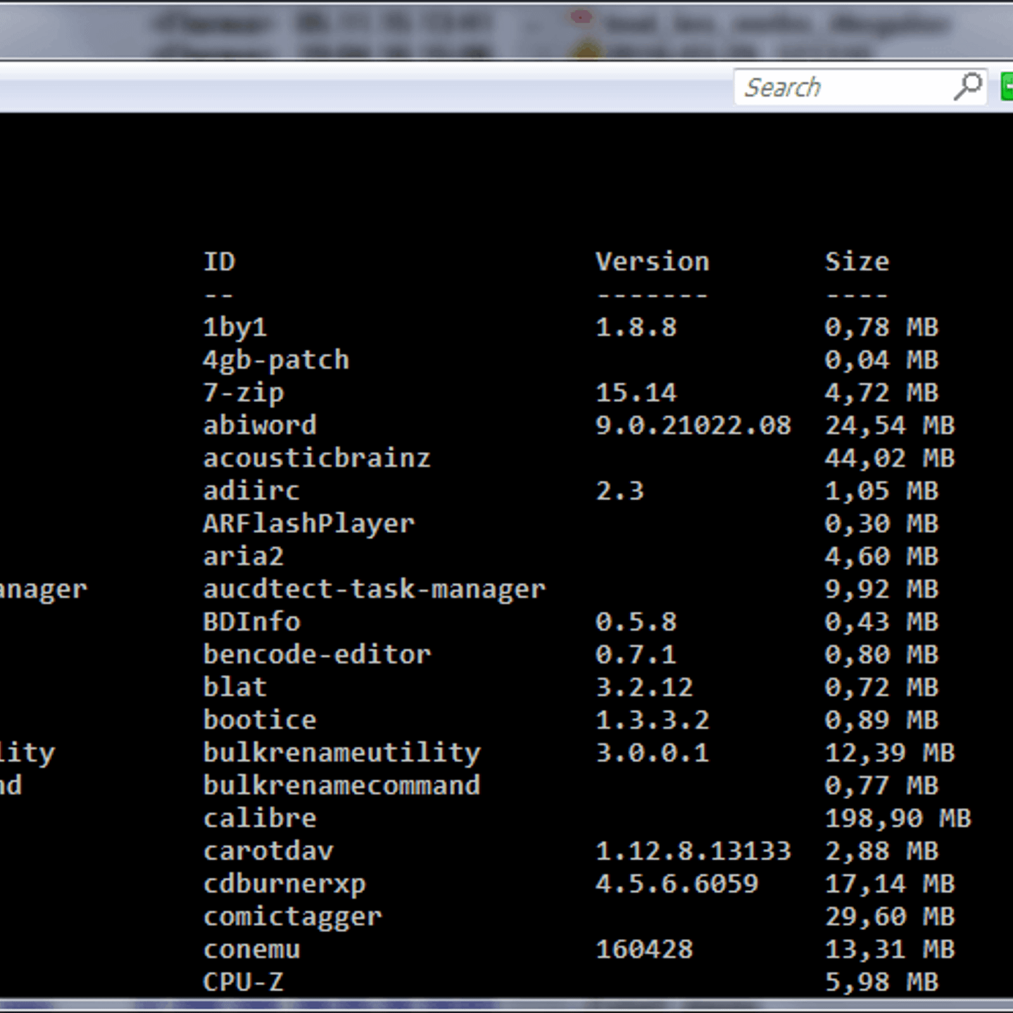Click size "24,54 MB" of abiword
1013x1013 pixels.
(x=890, y=425)
